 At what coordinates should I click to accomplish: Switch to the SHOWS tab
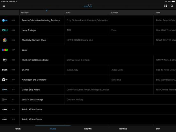(88, 129)
